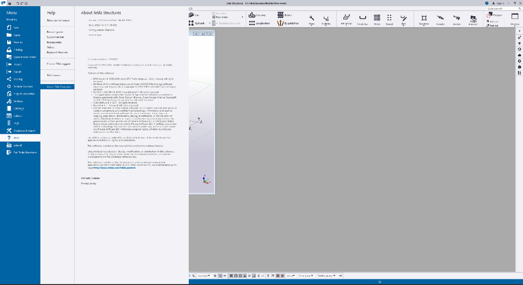The image size is (523, 285).
Task: Open Project properties
Action: point(20,94)
